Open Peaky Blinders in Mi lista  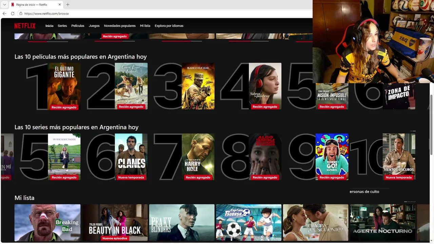[x=182, y=222]
